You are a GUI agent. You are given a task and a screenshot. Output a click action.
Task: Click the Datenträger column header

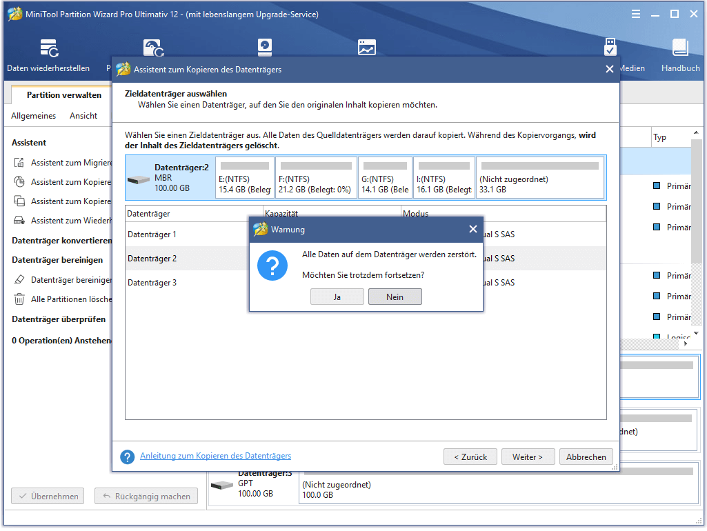click(194, 214)
